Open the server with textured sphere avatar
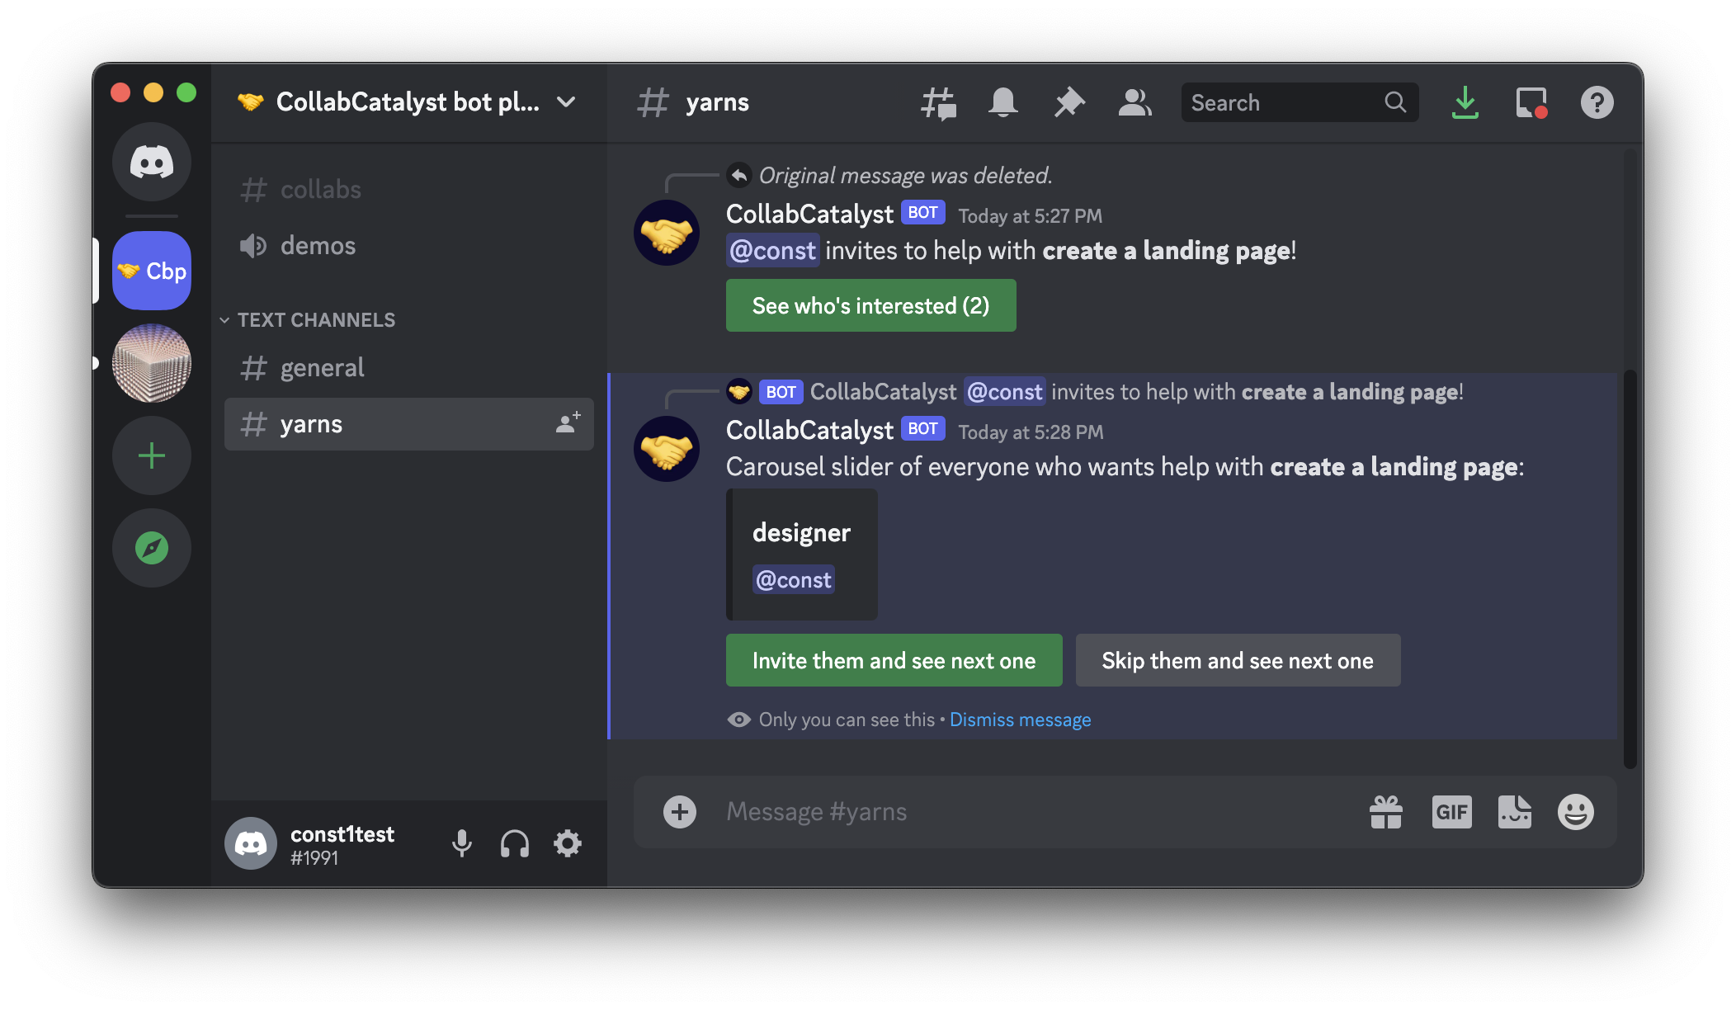This screenshot has height=1010, width=1736. point(152,363)
